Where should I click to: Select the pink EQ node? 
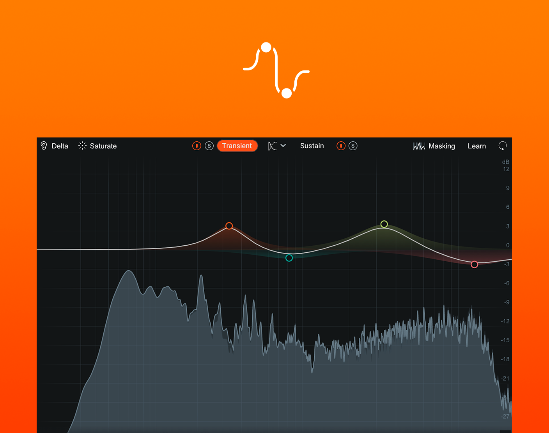point(475,264)
